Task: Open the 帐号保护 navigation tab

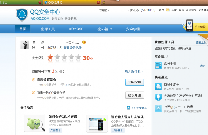Action: pos(76,29)
